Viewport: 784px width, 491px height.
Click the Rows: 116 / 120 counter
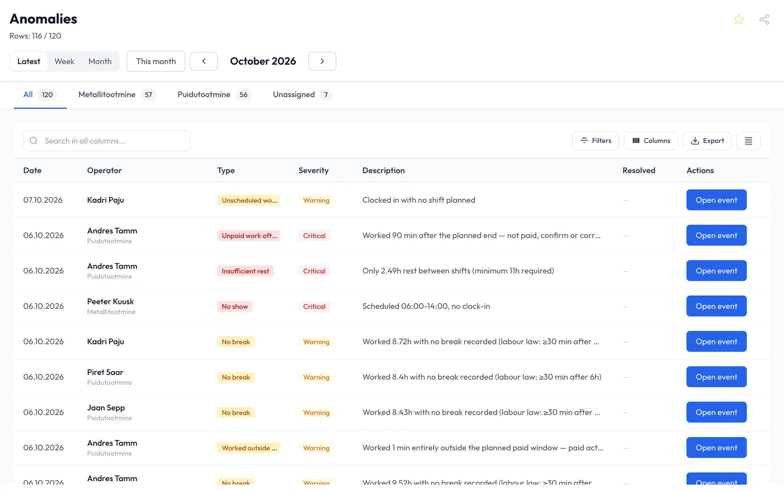35,36
